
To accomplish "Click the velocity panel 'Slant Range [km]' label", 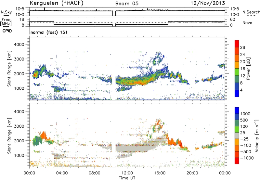I will (x=9, y=135).
